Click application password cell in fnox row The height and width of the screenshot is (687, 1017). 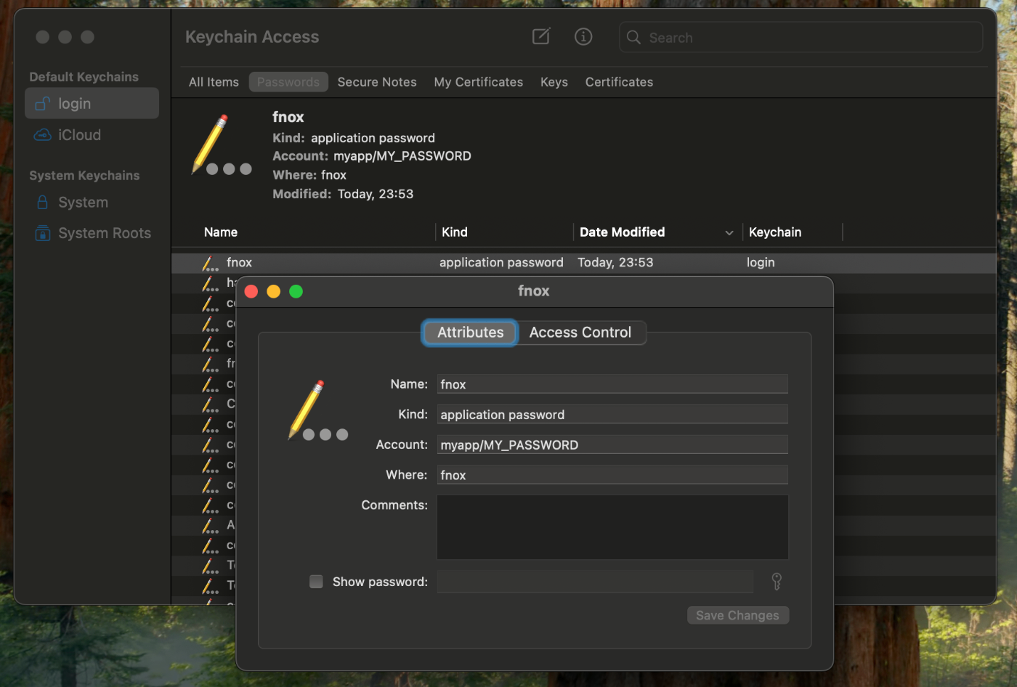(501, 263)
